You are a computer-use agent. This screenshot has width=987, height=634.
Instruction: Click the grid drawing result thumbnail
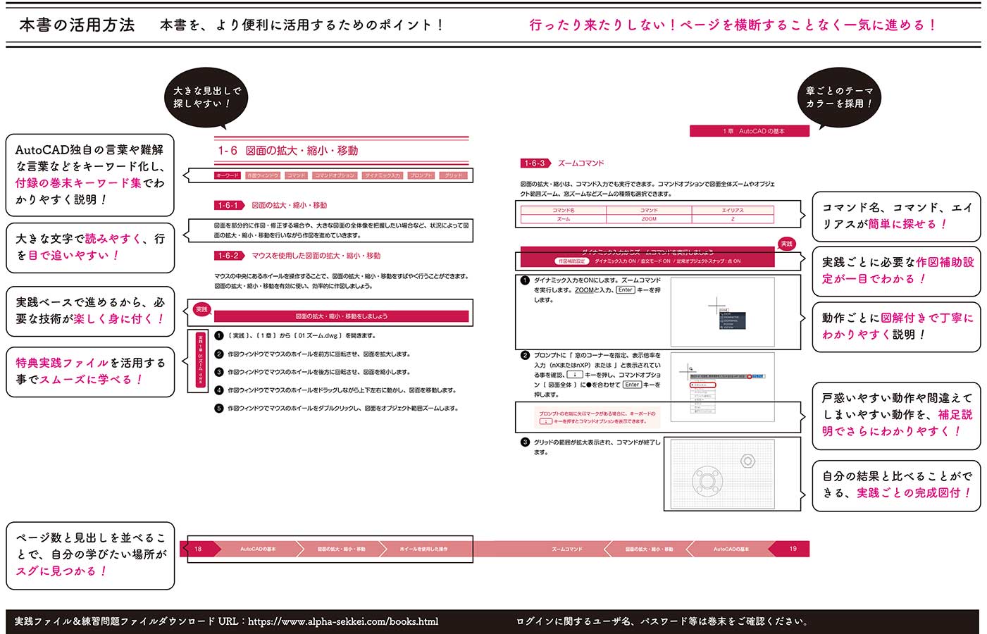[x=724, y=473]
